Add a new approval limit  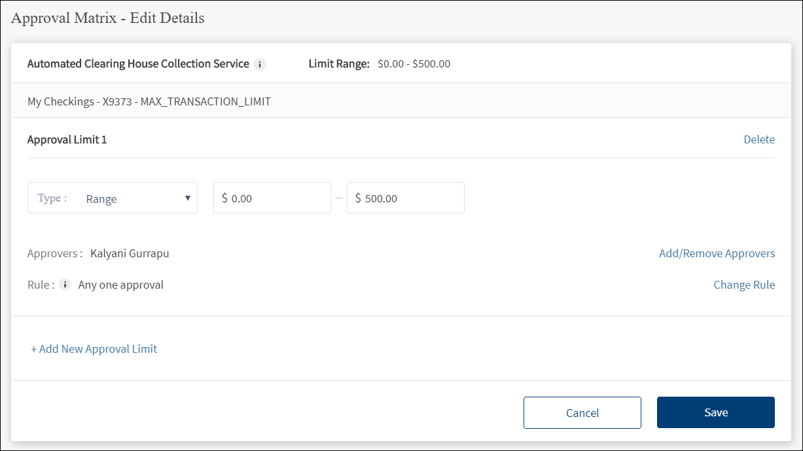click(x=94, y=349)
